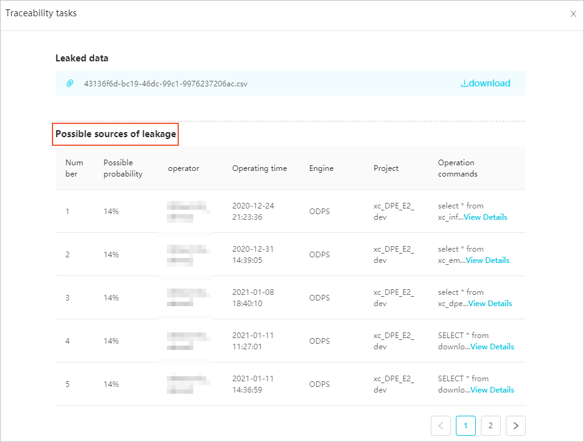This screenshot has width=584, height=442.
Task: Close the Traceability tasks dialog
Action: 573,14
